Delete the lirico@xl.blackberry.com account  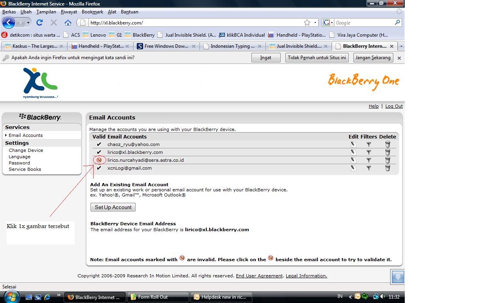pyautogui.click(x=388, y=152)
